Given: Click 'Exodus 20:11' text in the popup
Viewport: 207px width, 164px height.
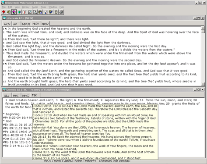Looking at the screenshot, I should pyautogui.click(x=42, y=106).
